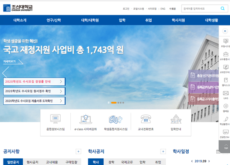Open the 웹디스크 icon in right sidebar
Viewport: 230px width, 165px height.
click(x=226, y=80)
